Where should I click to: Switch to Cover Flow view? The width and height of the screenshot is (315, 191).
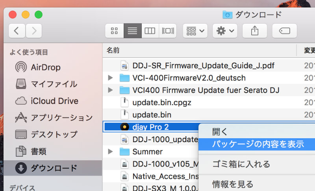(168, 31)
